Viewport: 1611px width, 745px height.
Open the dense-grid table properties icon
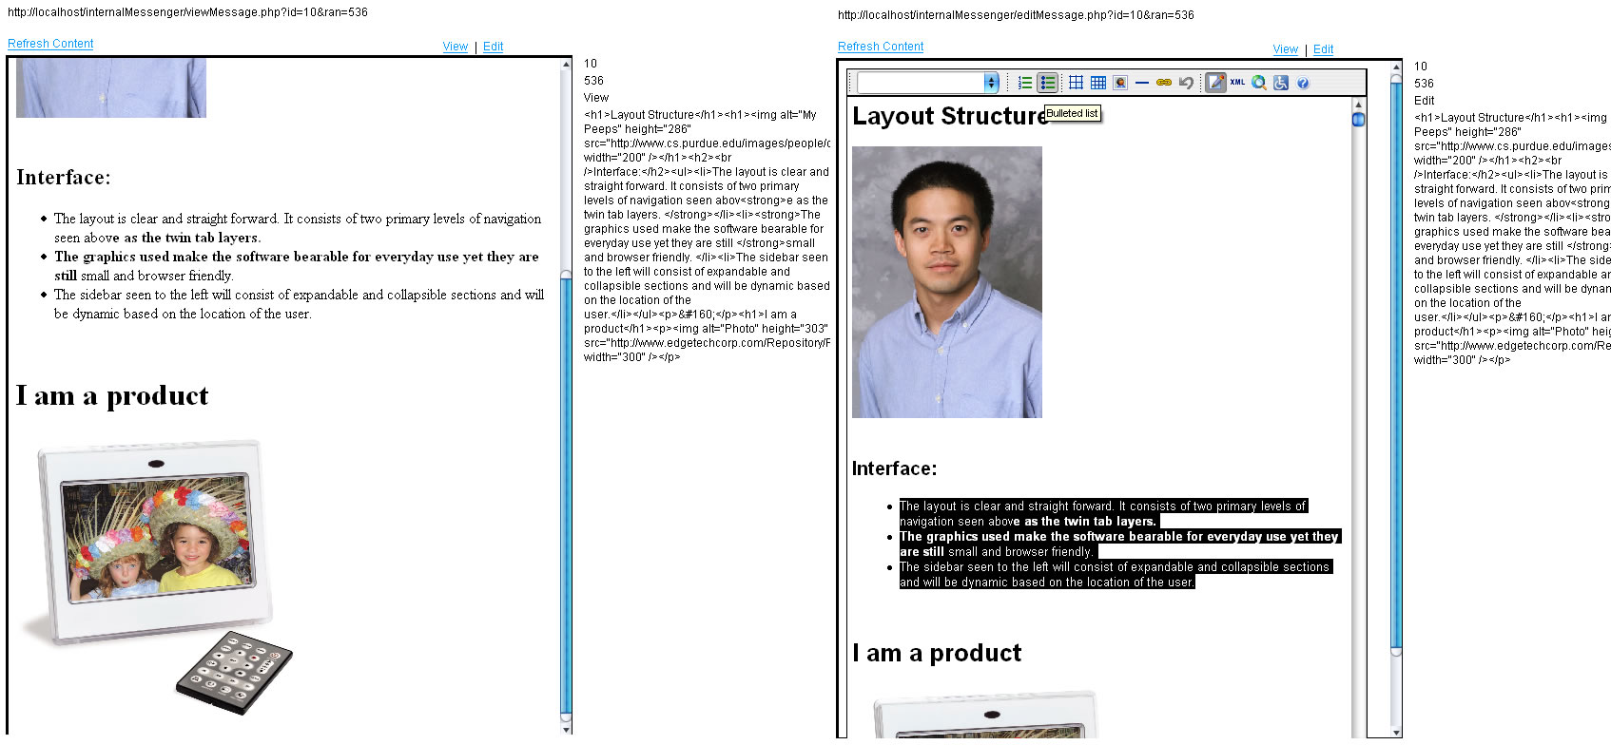tap(1098, 83)
